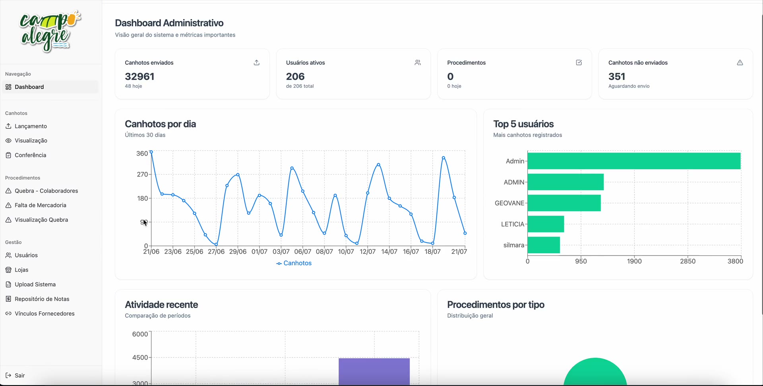Select Falta de Mercadoria
The image size is (763, 386).
click(x=50, y=205)
